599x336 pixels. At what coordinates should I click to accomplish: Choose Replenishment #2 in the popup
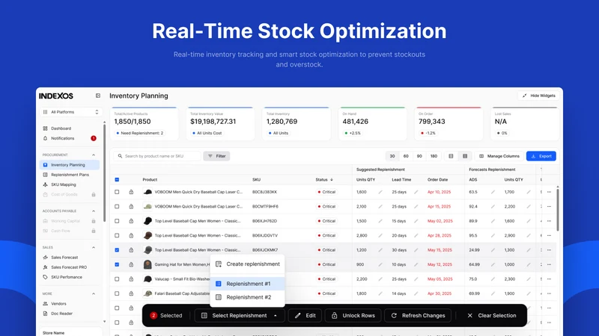[248, 297]
